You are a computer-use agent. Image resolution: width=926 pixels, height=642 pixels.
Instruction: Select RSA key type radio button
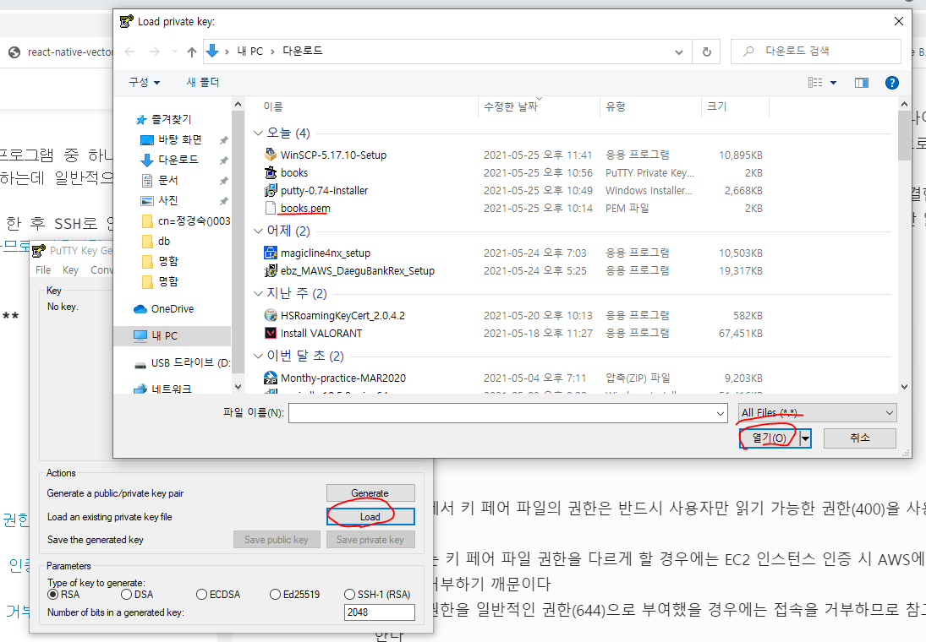[53, 594]
